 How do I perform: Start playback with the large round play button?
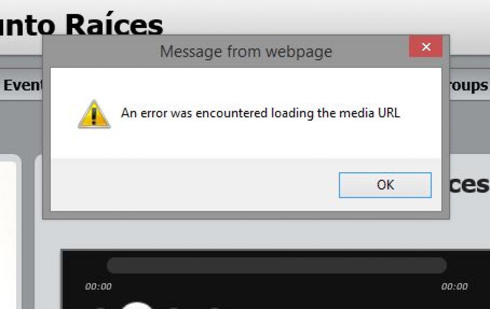coord(137,306)
